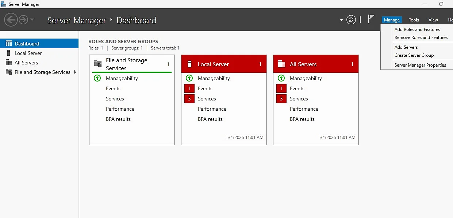
Task: Click the All Servers icon in sidebar
Action: [9, 63]
